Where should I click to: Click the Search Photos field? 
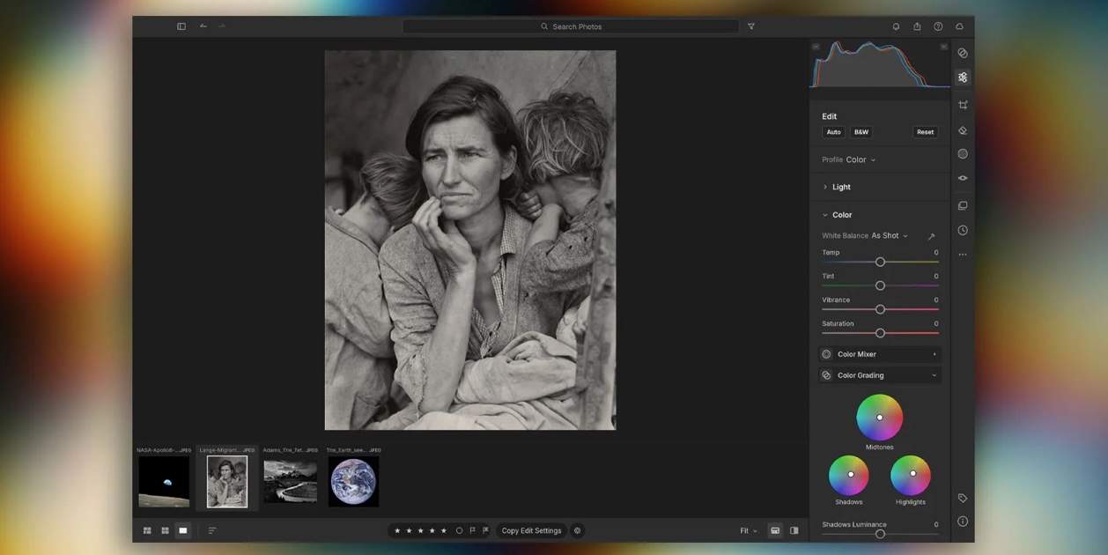571,26
